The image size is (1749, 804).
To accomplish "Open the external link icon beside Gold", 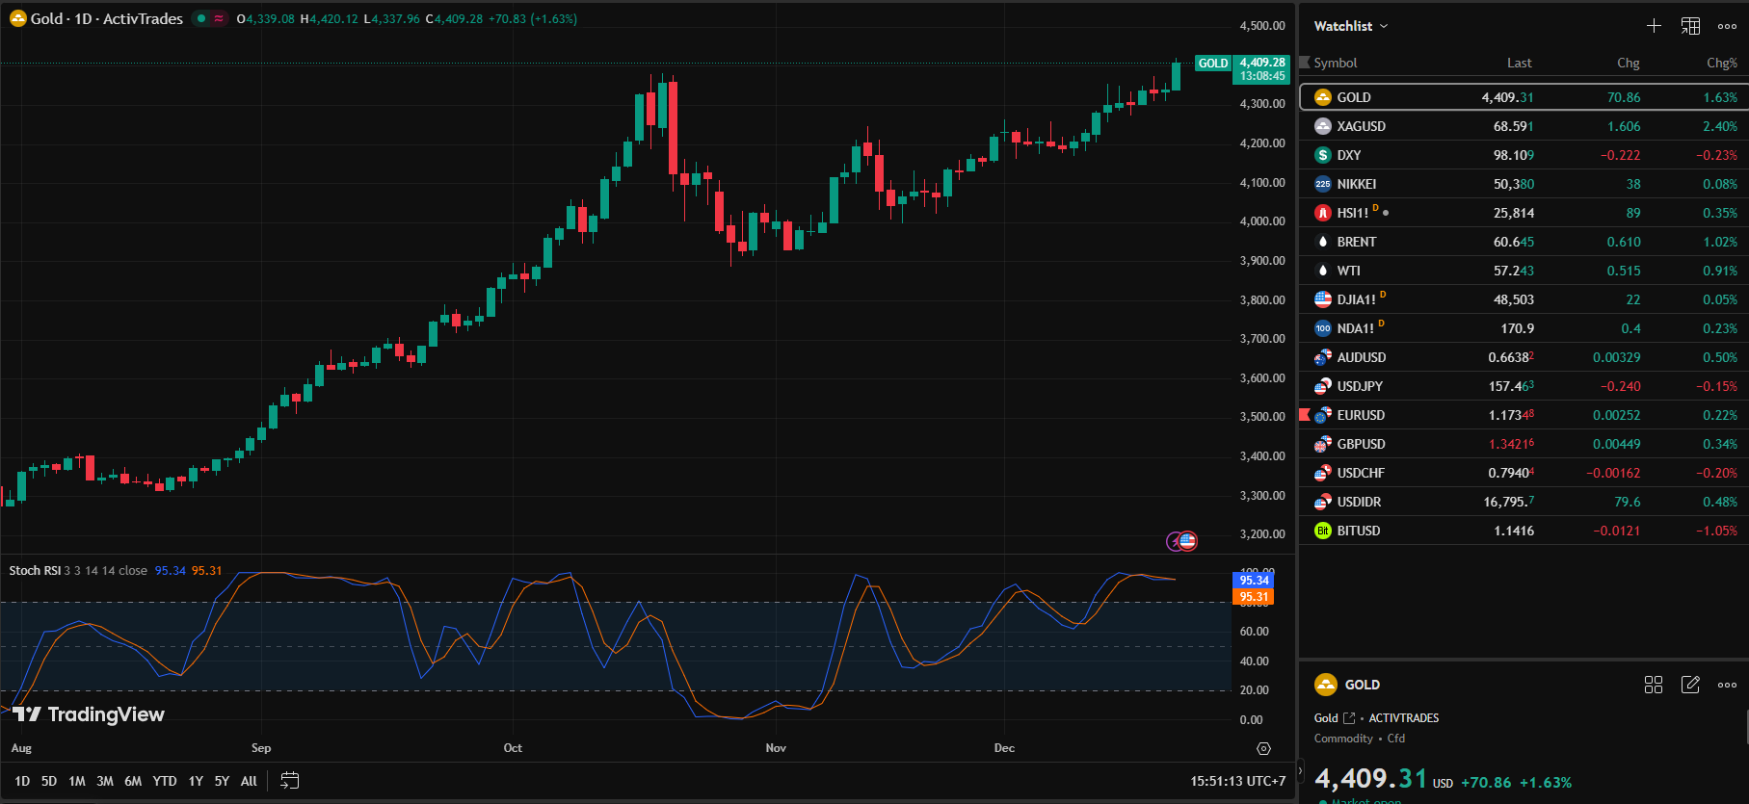I will click(1349, 718).
